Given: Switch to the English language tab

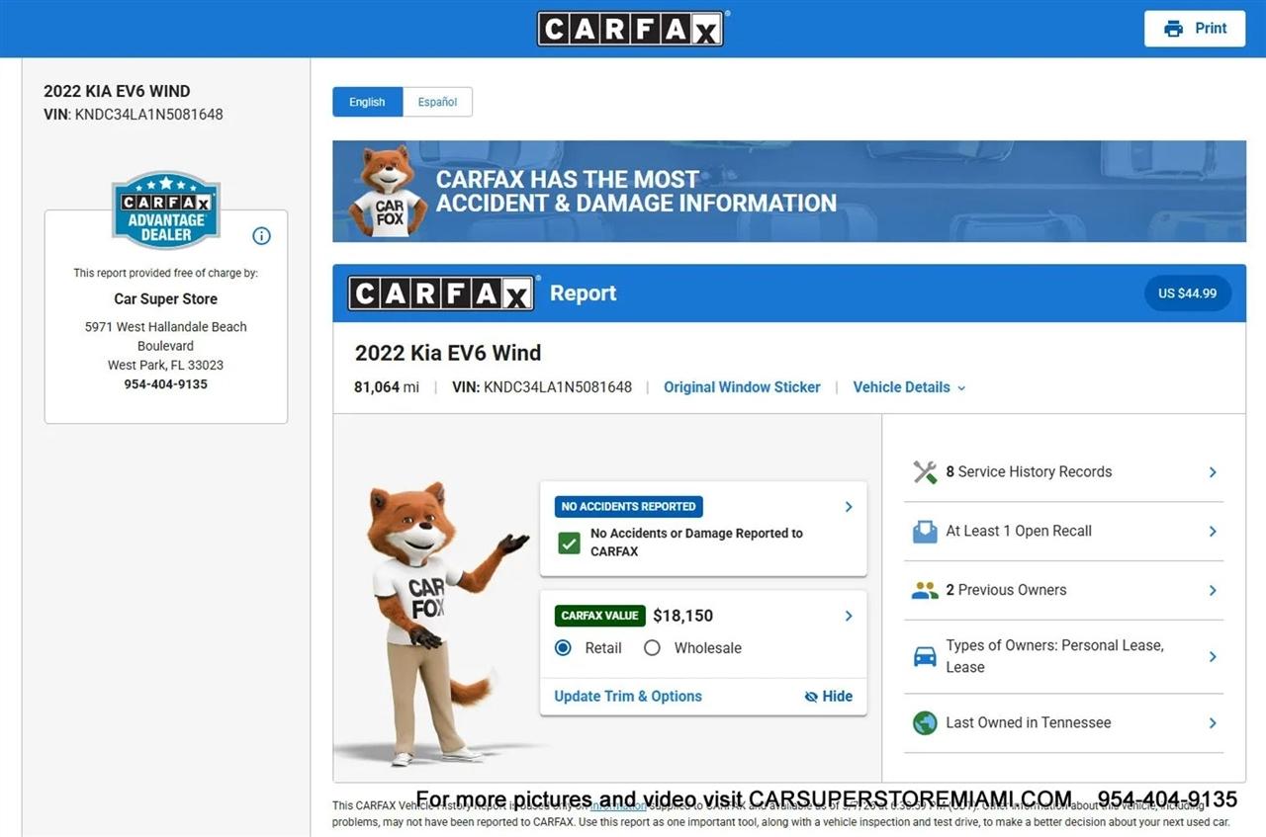Looking at the screenshot, I should pos(367,102).
